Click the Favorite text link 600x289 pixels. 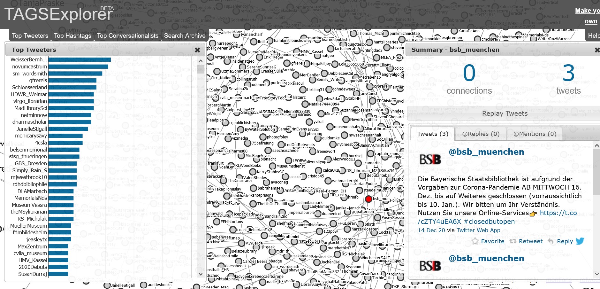493,241
